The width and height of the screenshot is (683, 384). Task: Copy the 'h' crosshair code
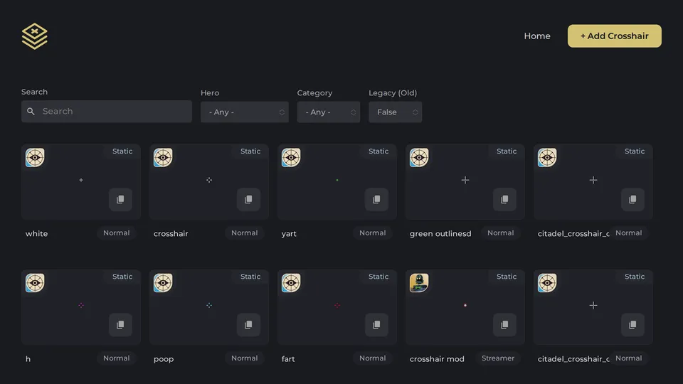(x=120, y=325)
